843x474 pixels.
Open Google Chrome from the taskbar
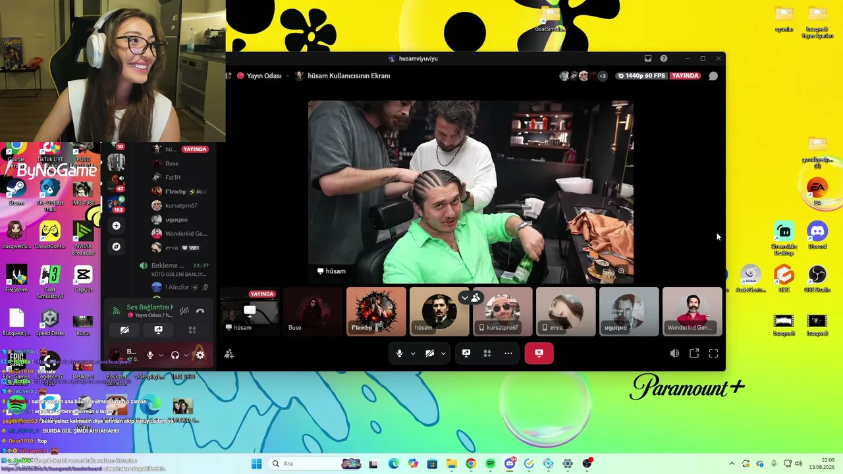(x=470, y=463)
